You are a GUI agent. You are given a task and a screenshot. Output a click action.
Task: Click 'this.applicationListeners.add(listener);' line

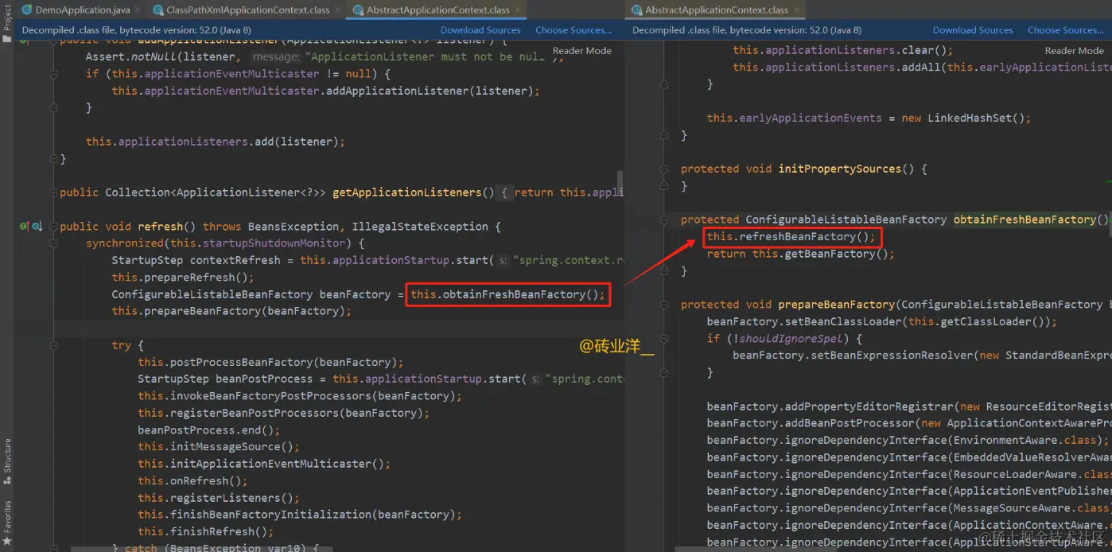click(216, 142)
